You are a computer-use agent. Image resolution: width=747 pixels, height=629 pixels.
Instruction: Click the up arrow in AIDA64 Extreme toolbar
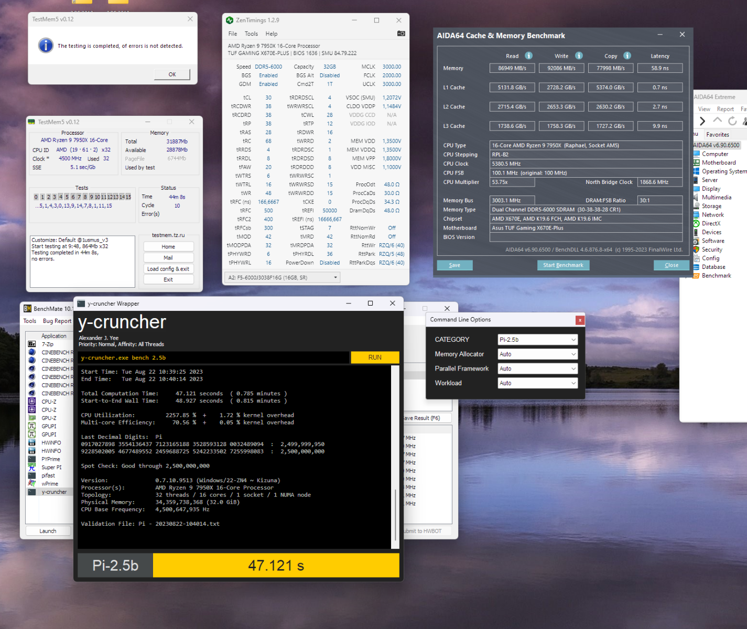click(717, 121)
